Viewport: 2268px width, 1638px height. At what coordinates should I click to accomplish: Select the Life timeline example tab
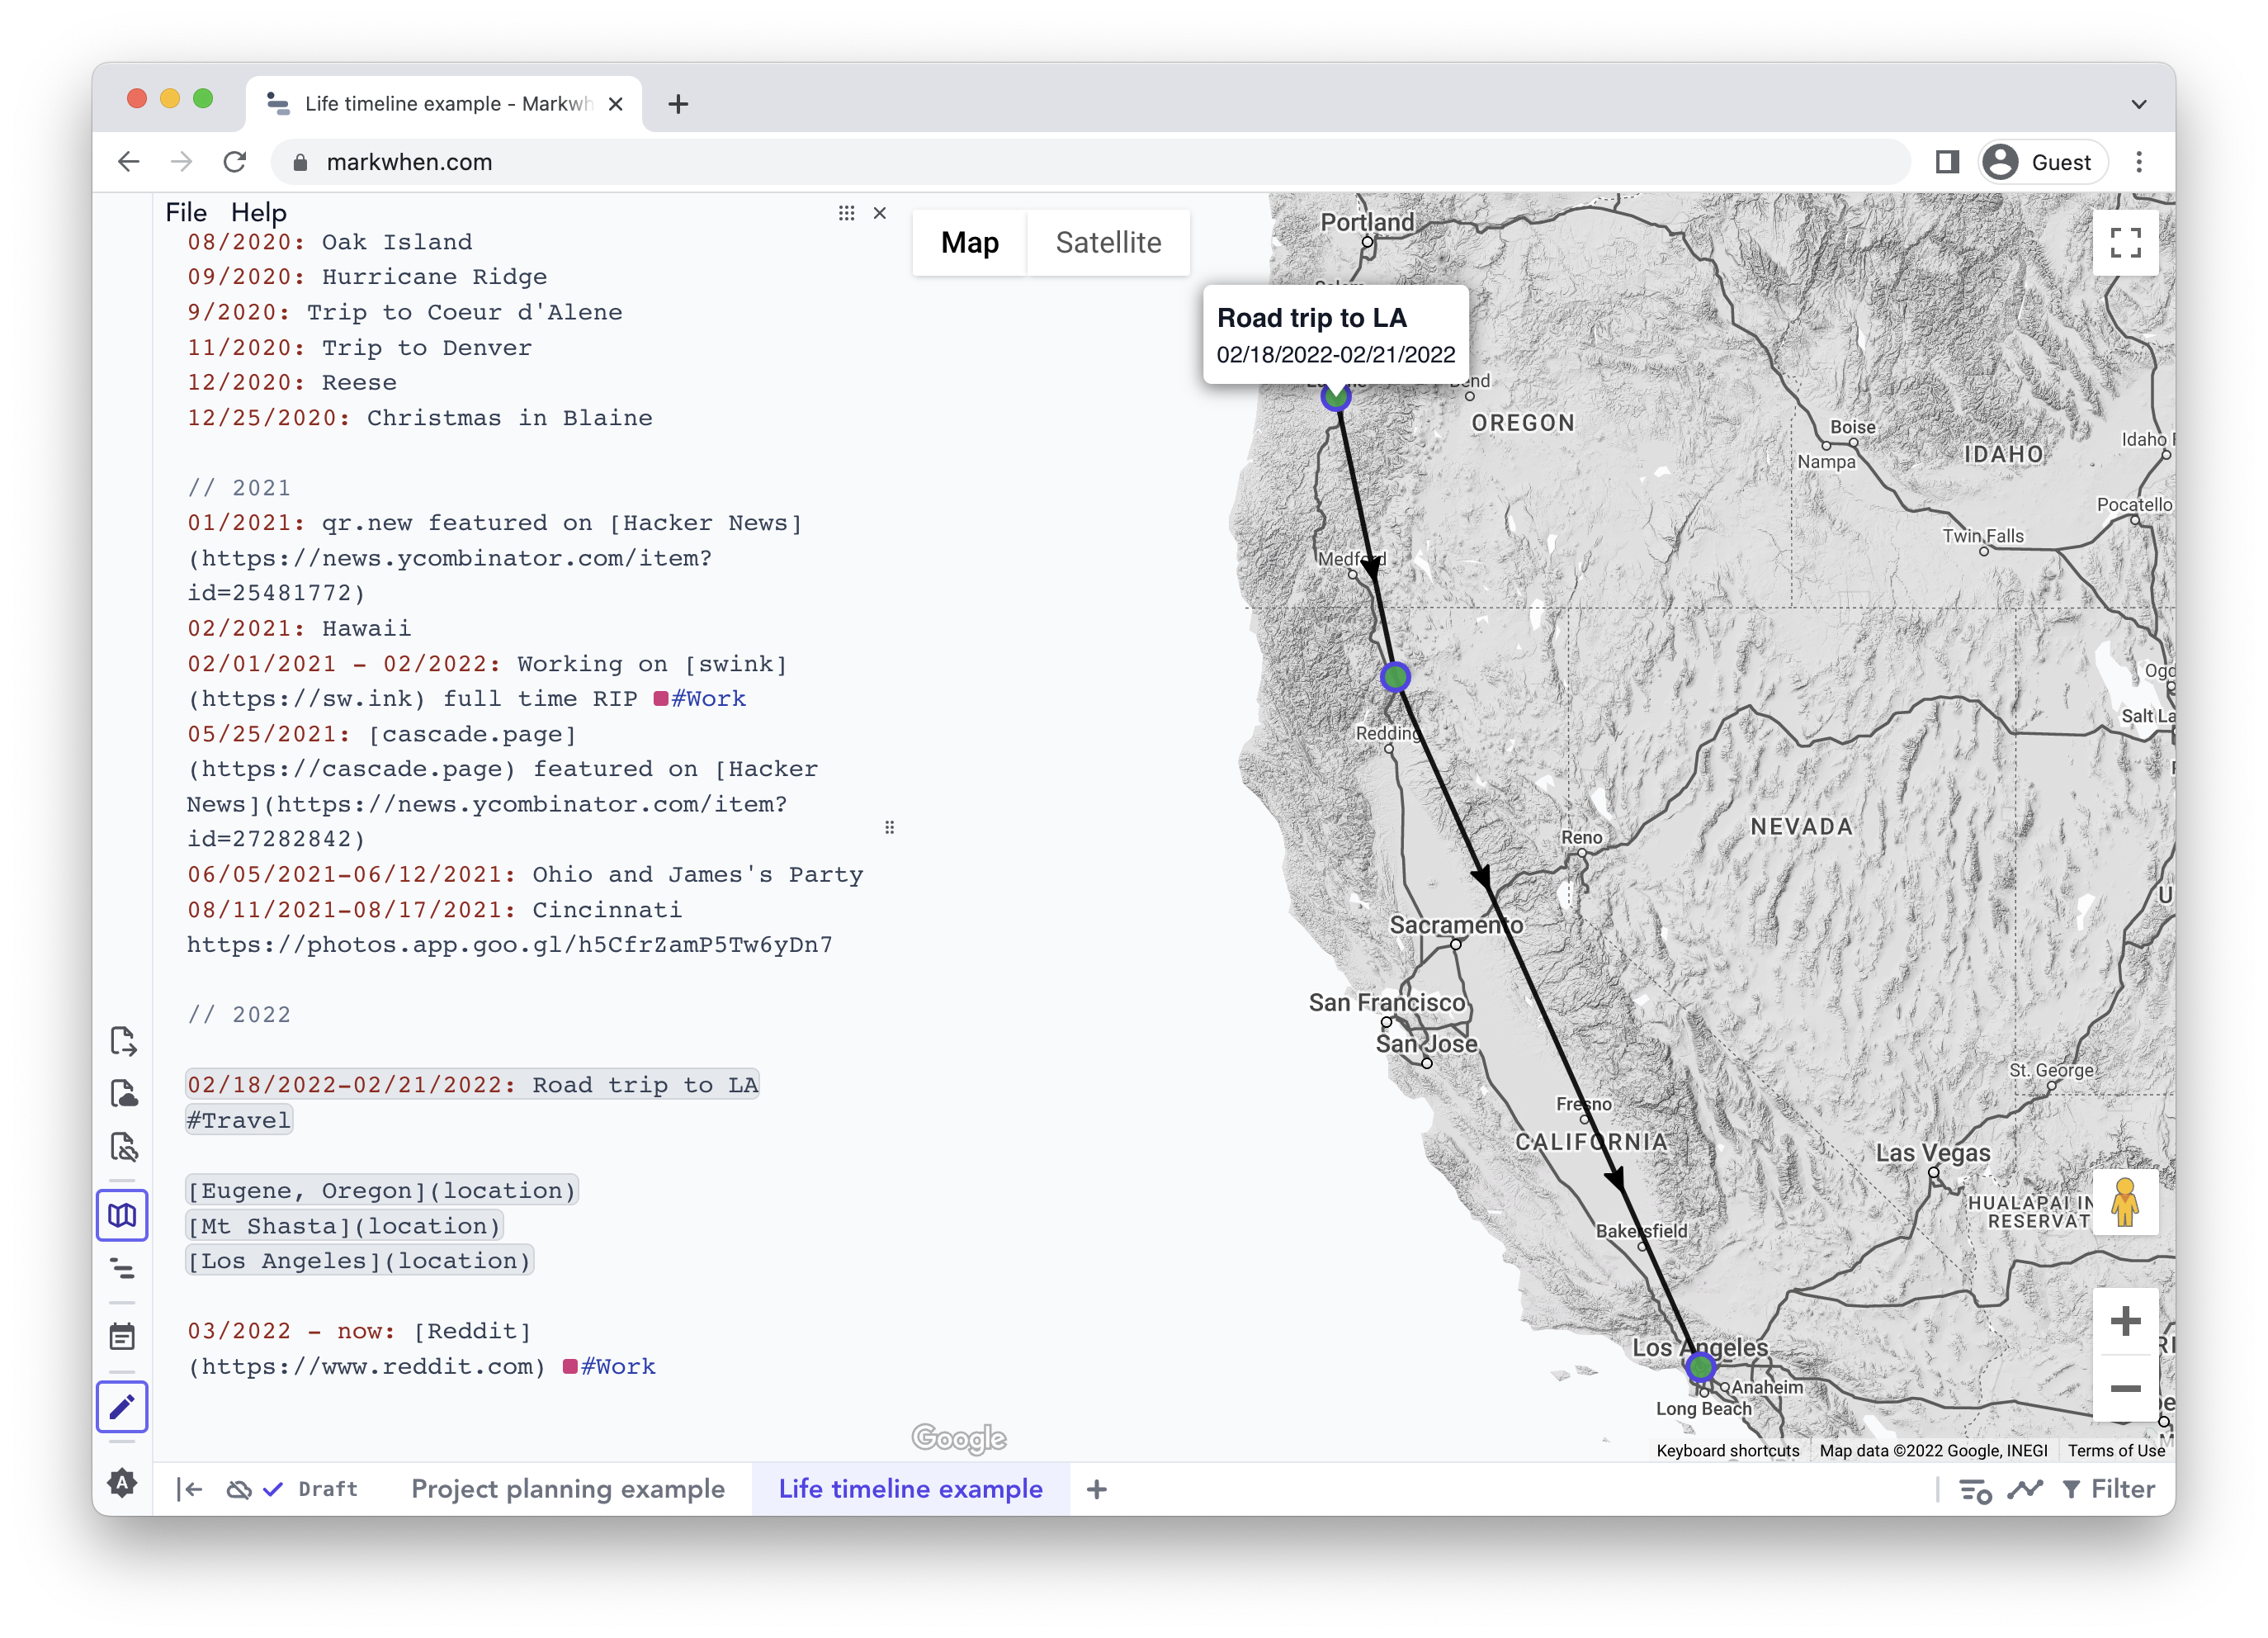tap(910, 1489)
